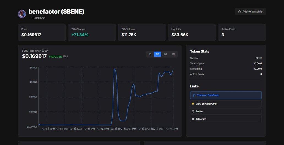The image size is (284, 145).
Task: Click the star icon in Add to Watchlist
Action: tap(239, 12)
